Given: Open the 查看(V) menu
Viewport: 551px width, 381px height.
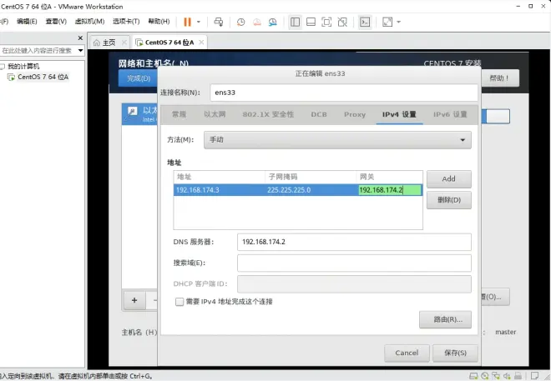Looking at the screenshot, I should [x=56, y=22].
